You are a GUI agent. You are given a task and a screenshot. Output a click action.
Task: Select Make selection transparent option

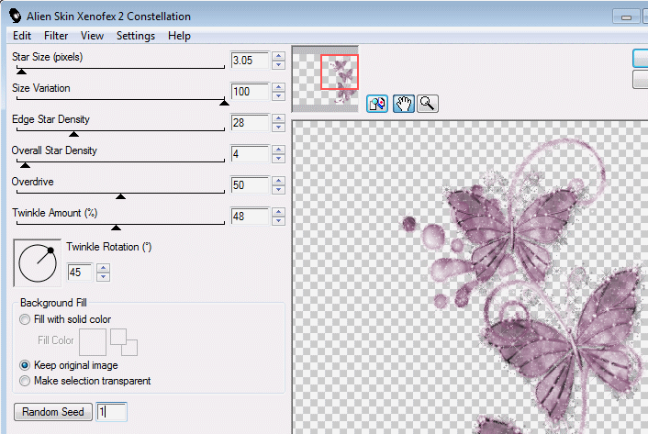pyautogui.click(x=85, y=381)
